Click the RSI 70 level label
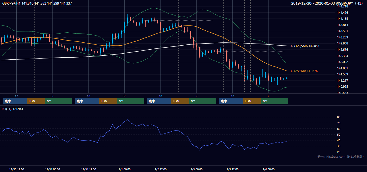367x172 pixels. point(339,123)
